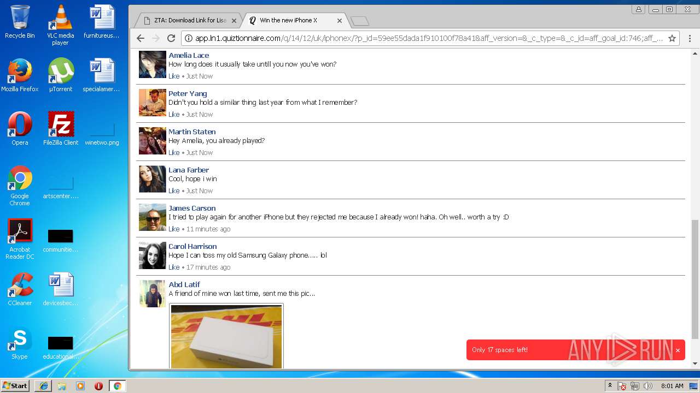Viewport: 700px width, 393px height.
Task: Click the taskbar clock 8:01 AM
Action: coord(672,386)
